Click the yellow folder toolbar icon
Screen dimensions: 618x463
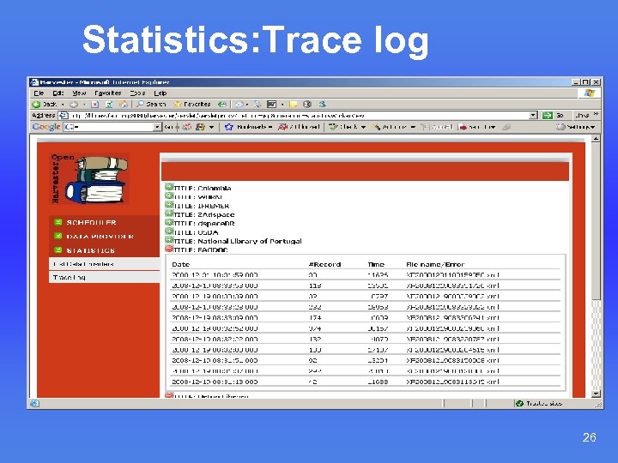pos(294,105)
